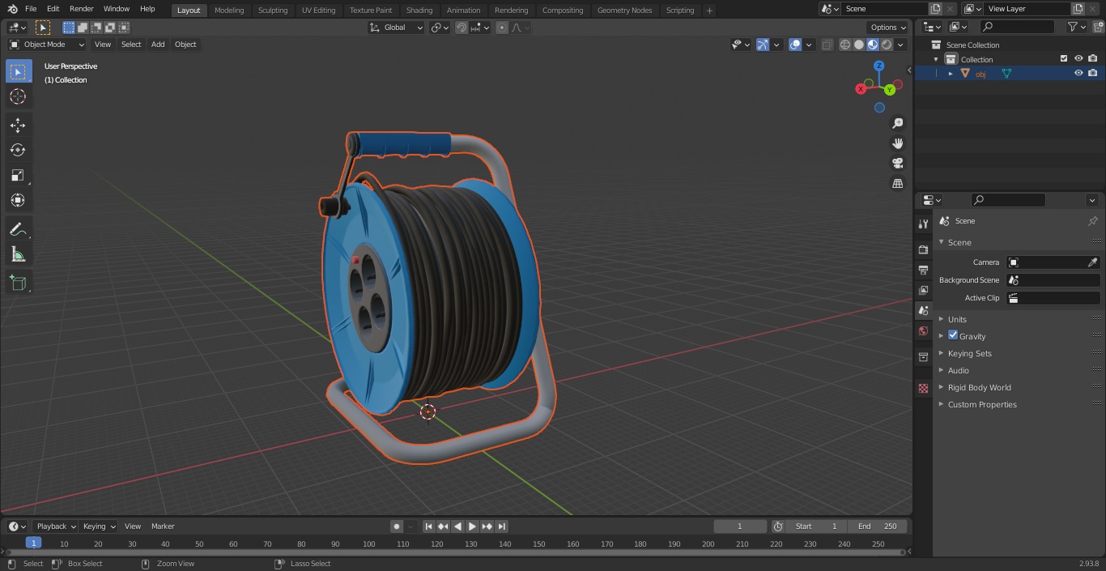Open the Object Mode dropdown
The image size is (1106, 571).
click(47, 45)
